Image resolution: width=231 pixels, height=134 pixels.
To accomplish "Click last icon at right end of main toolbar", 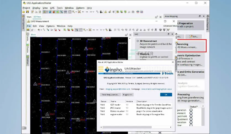I will tap(142, 12).
